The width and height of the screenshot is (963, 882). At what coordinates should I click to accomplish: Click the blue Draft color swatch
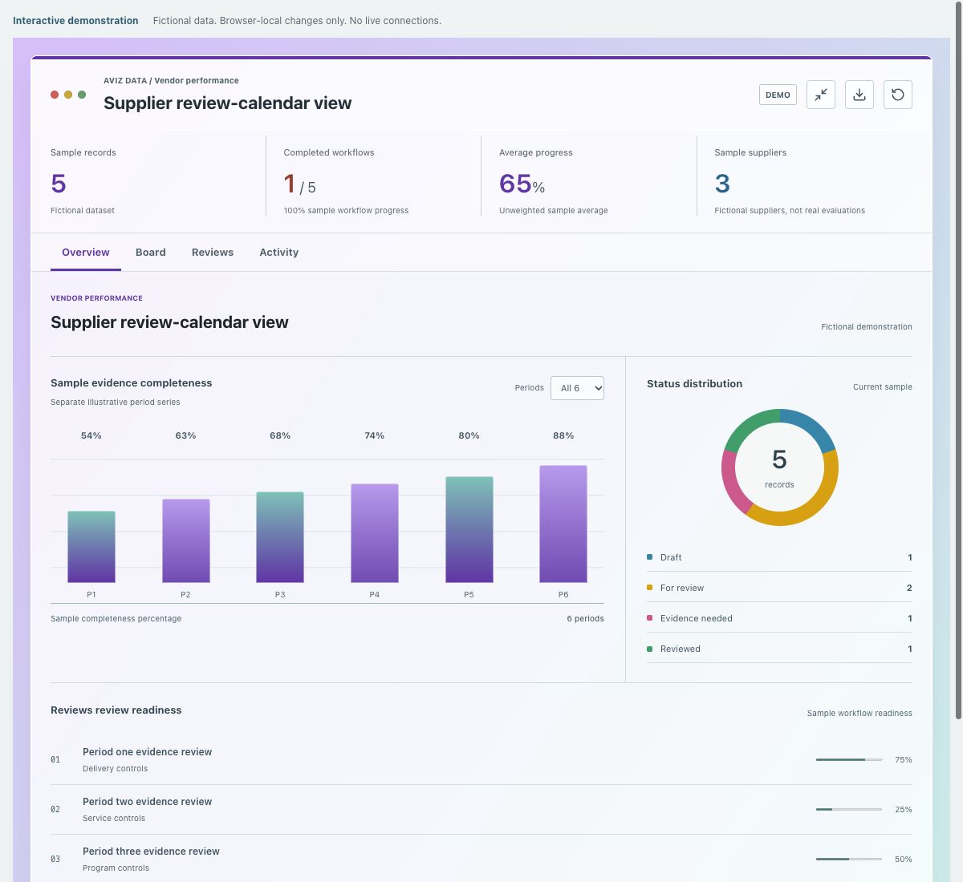[649, 556]
